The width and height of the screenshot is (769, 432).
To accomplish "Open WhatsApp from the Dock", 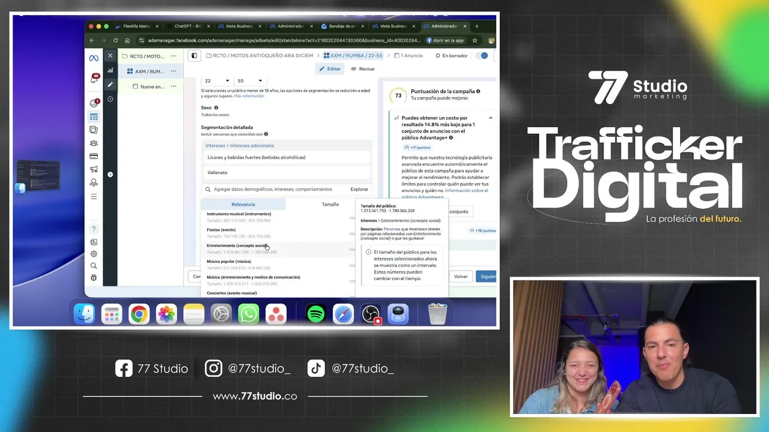I will pyautogui.click(x=248, y=314).
